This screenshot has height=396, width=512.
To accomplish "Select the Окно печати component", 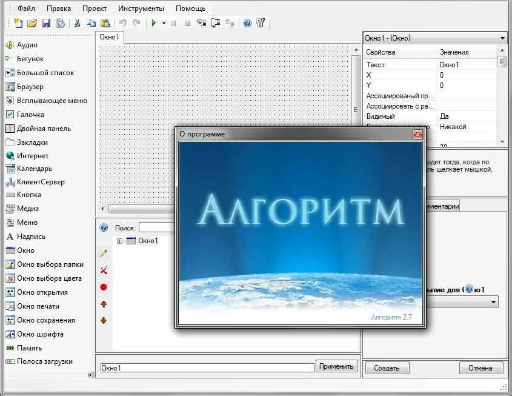I will pyautogui.click(x=33, y=306).
